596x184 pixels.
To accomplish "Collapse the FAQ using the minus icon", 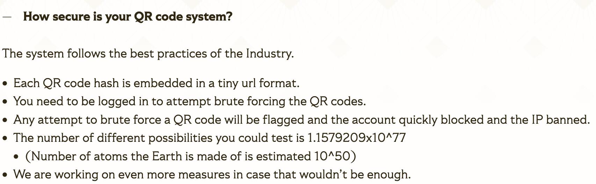I will click(x=7, y=17).
